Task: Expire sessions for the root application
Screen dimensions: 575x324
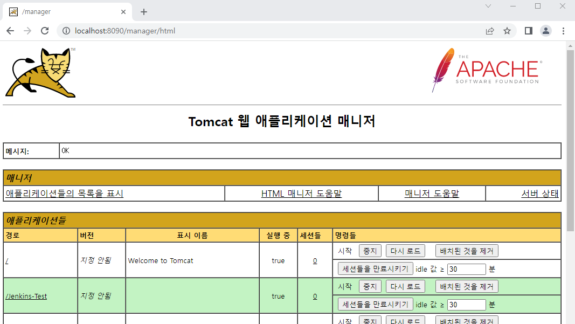Action: pyautogui.click(x=375, y=269)
